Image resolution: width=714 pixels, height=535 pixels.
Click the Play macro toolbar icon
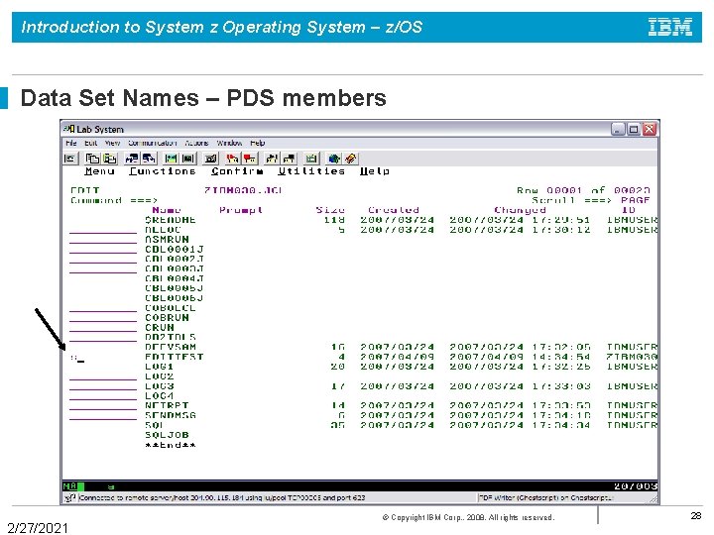point(272,159)
